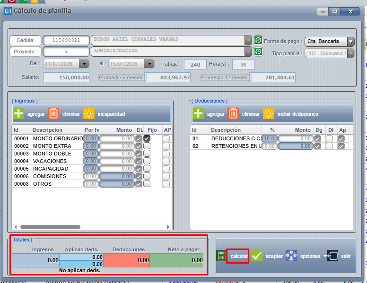
Task: Open the al date picker dropdown
Action: pos(149,64)
